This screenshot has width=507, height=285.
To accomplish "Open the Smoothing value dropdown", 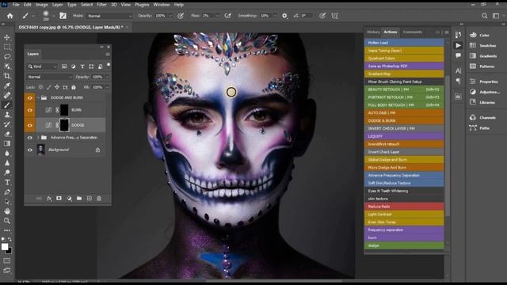I will tap(276, 16).
